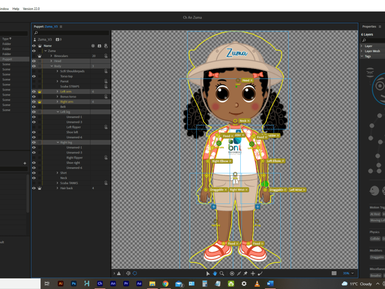Select the Handle tool circle icon
The image size is (385, 289).
[232, 274]
